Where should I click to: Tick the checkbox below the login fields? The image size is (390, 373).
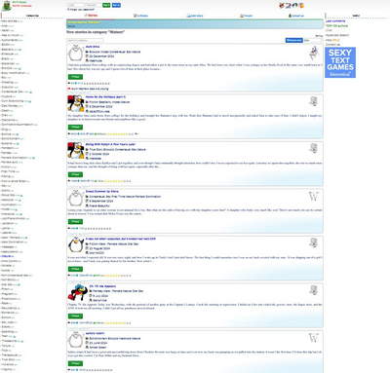68,10
